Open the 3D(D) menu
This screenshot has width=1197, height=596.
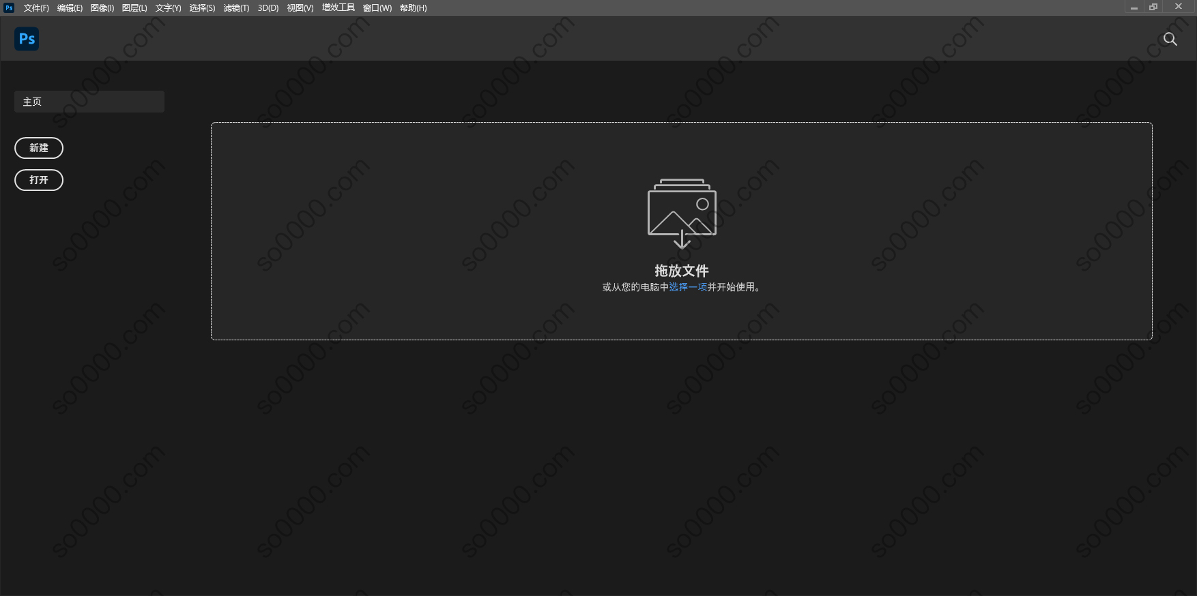tap(268, 8)
